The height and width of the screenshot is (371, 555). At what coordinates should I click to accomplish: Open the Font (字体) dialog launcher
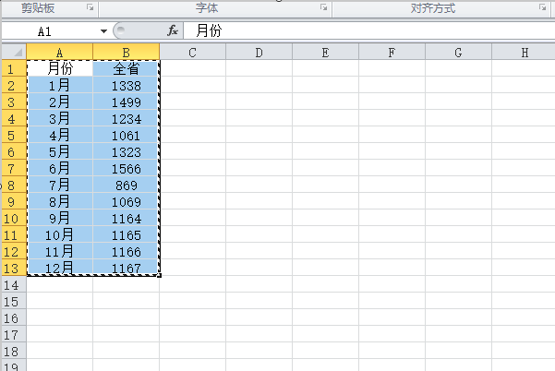pos(323,7)
